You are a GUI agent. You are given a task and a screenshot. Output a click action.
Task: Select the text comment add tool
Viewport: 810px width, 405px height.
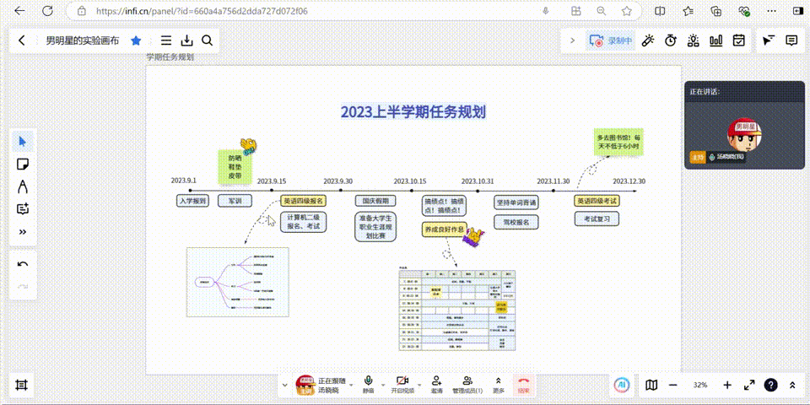[x=23, y=209]
